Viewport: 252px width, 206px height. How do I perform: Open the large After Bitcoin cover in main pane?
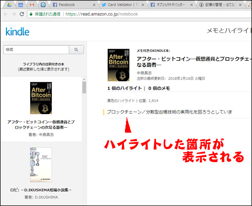[118, 65]
